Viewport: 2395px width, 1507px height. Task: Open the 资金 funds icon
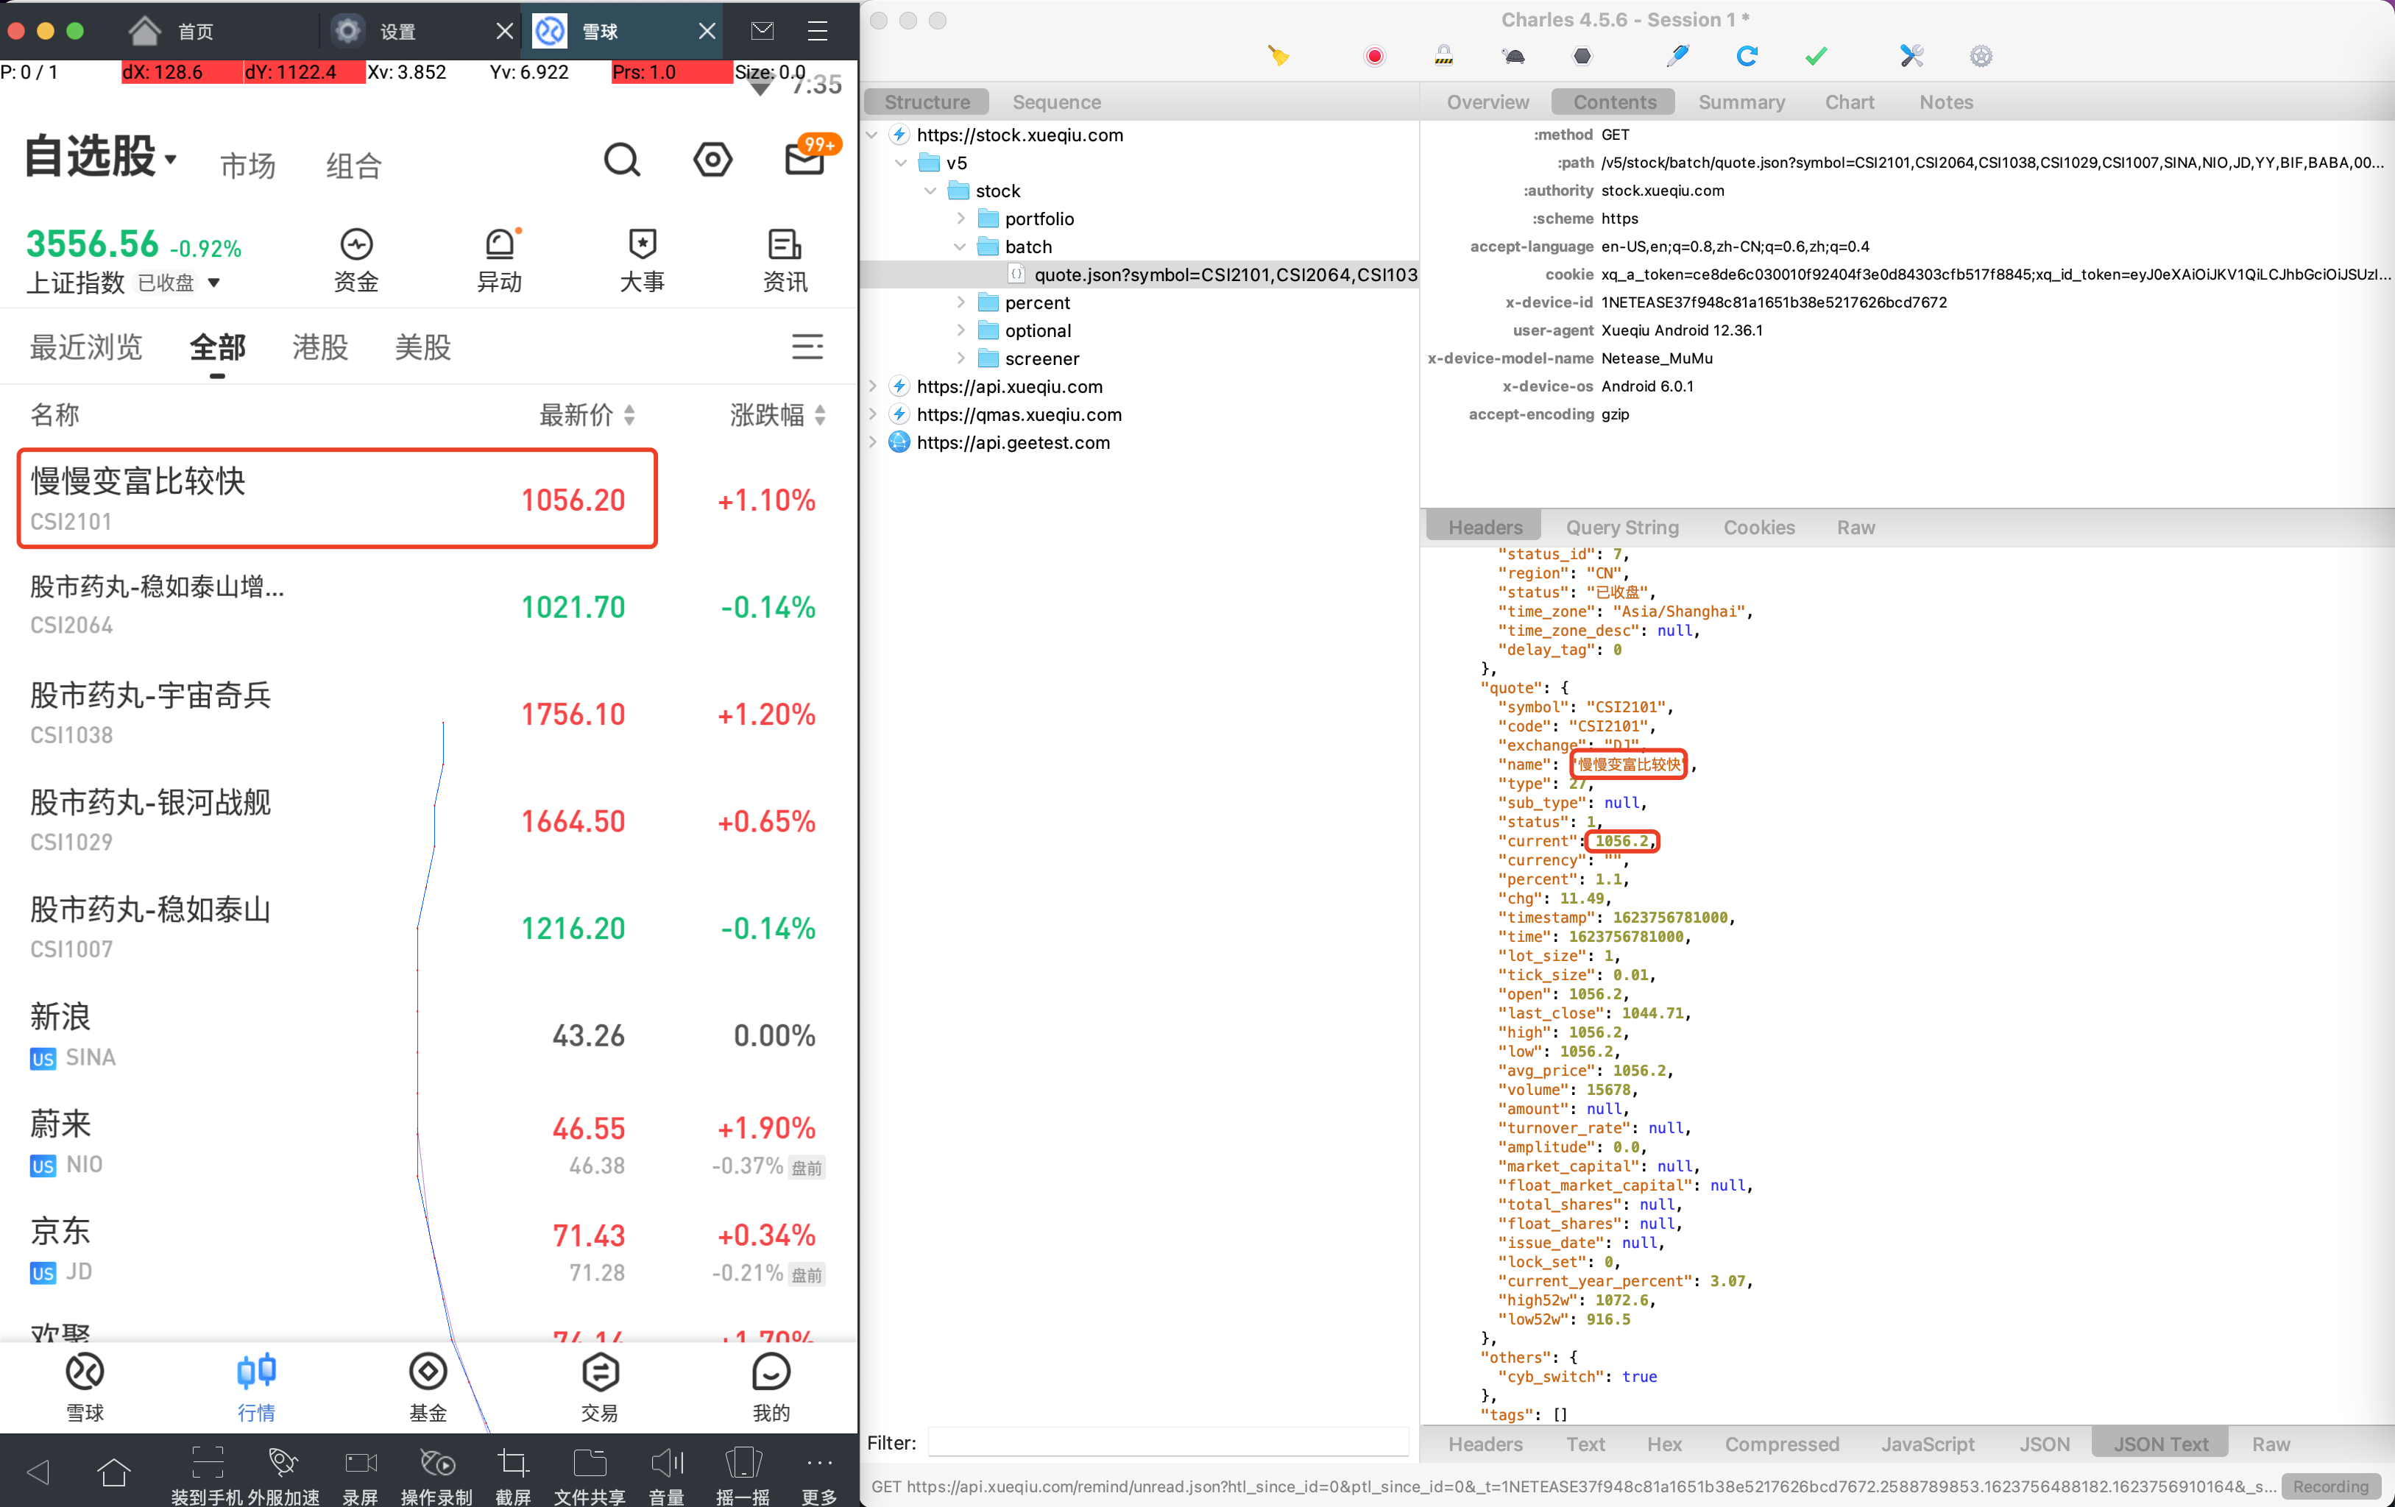pos(356,244)
